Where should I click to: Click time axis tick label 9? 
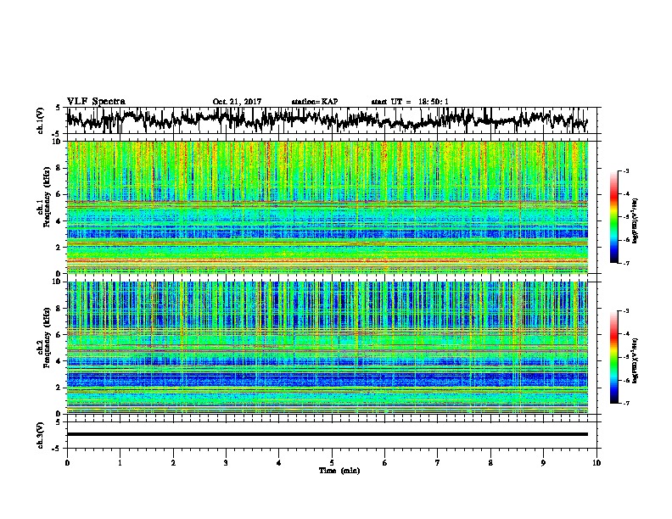coord(543,463)
